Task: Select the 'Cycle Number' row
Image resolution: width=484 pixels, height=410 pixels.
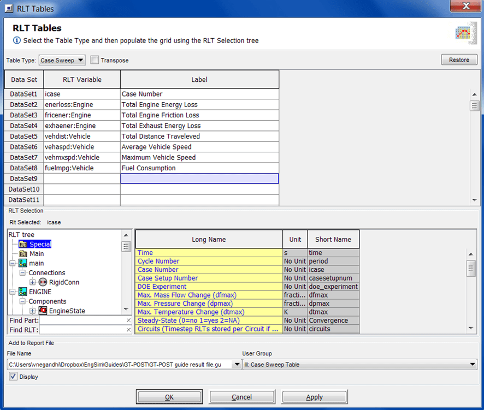Action: (x=209, y=262)
